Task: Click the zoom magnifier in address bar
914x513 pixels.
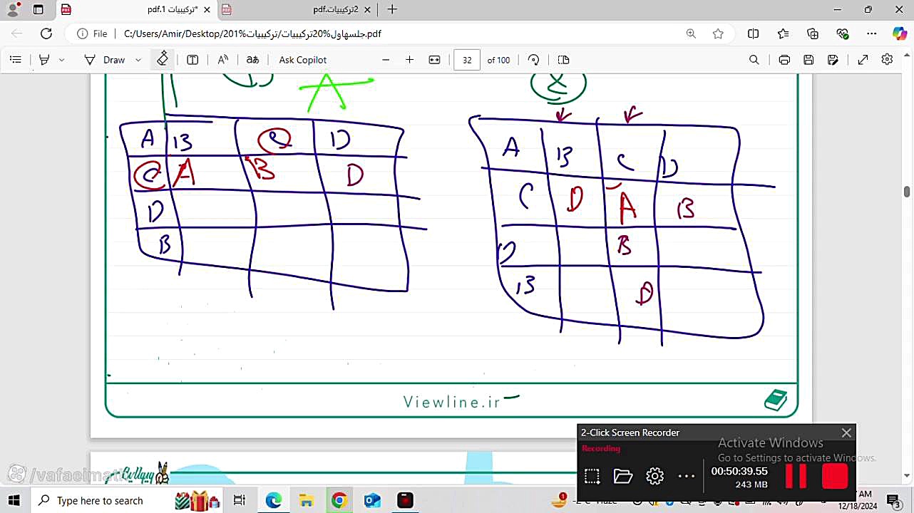Action: 691,33
